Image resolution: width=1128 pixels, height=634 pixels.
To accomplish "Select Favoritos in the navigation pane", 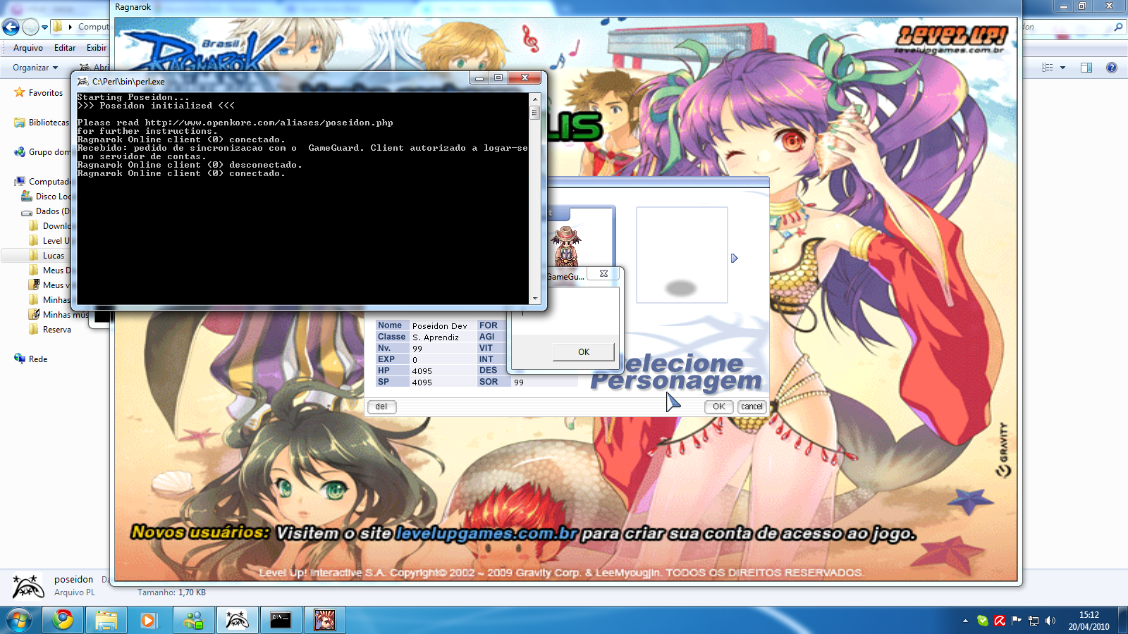I will [46, 93].
